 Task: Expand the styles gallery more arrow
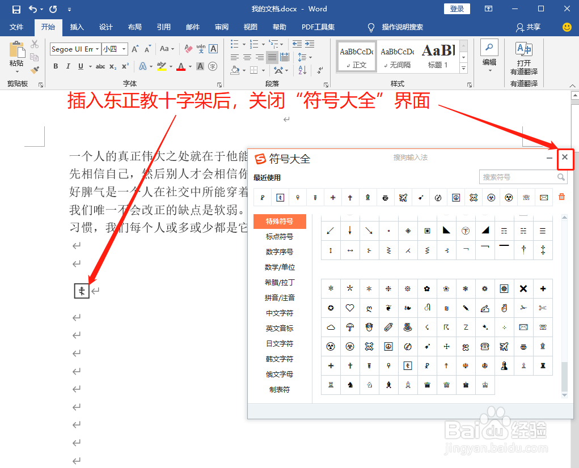(x=464, y=68)
